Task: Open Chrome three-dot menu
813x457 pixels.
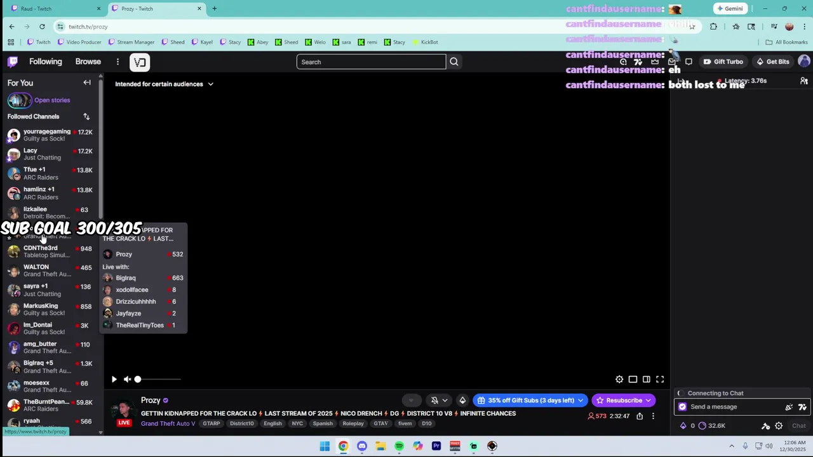Action: (804, 27)
